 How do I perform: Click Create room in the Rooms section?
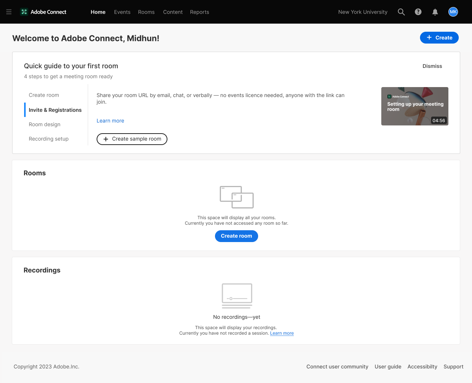236,236
